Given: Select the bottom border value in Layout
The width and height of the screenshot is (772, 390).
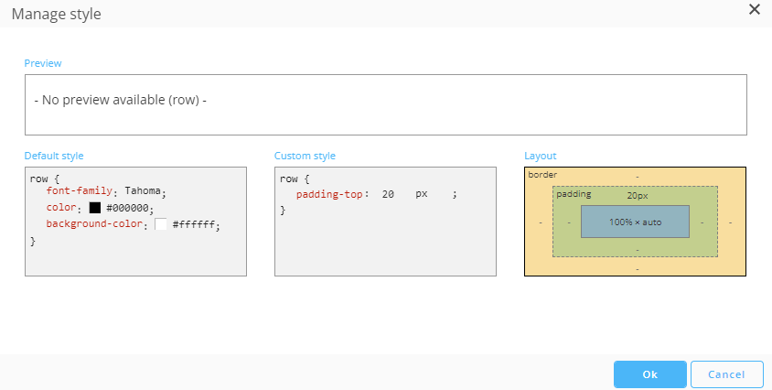Looking at the screenshot, I should coord(637,268).
